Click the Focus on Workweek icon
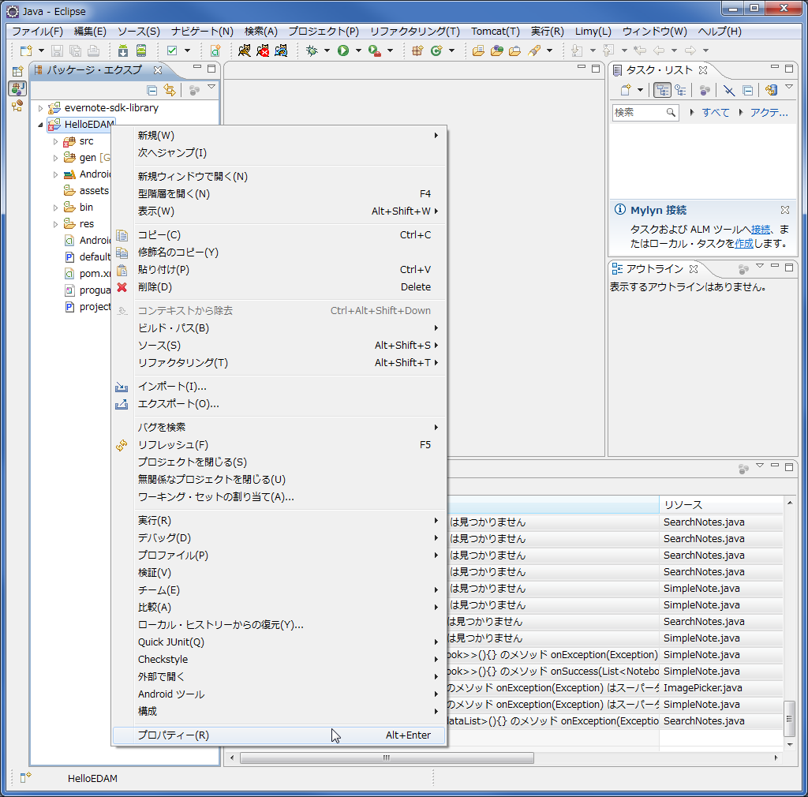Screen dimensions: 808x797 coord(705,90)
